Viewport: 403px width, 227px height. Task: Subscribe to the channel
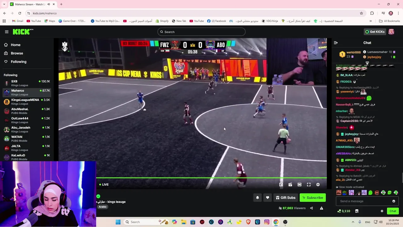(x=313, y=198)
